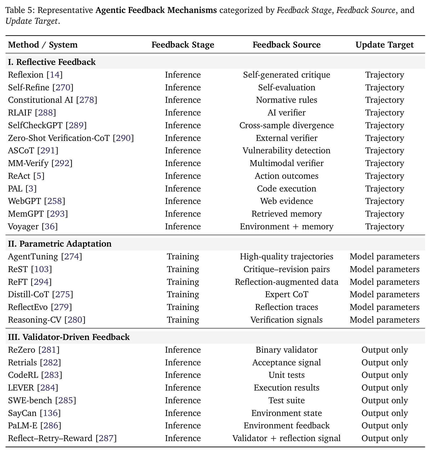Viewport: 431px width, 453px height.
Task: Click citation 289 for SelfCheckGPT
Action: pos(76,125)
